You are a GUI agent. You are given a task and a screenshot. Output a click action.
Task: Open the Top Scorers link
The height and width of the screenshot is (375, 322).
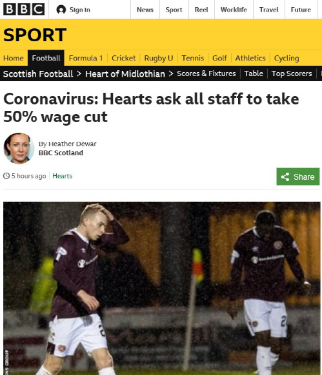292,73
